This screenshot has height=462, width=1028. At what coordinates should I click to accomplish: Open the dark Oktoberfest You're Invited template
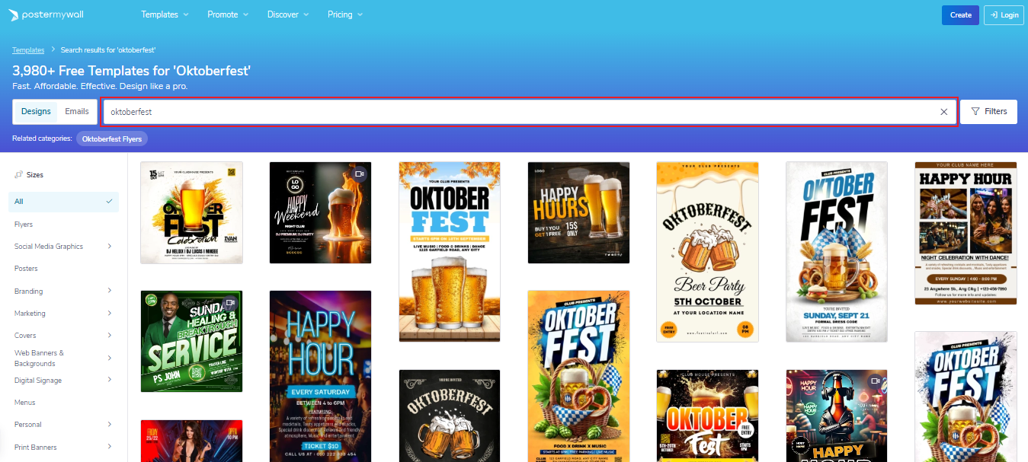coord(450,416)
